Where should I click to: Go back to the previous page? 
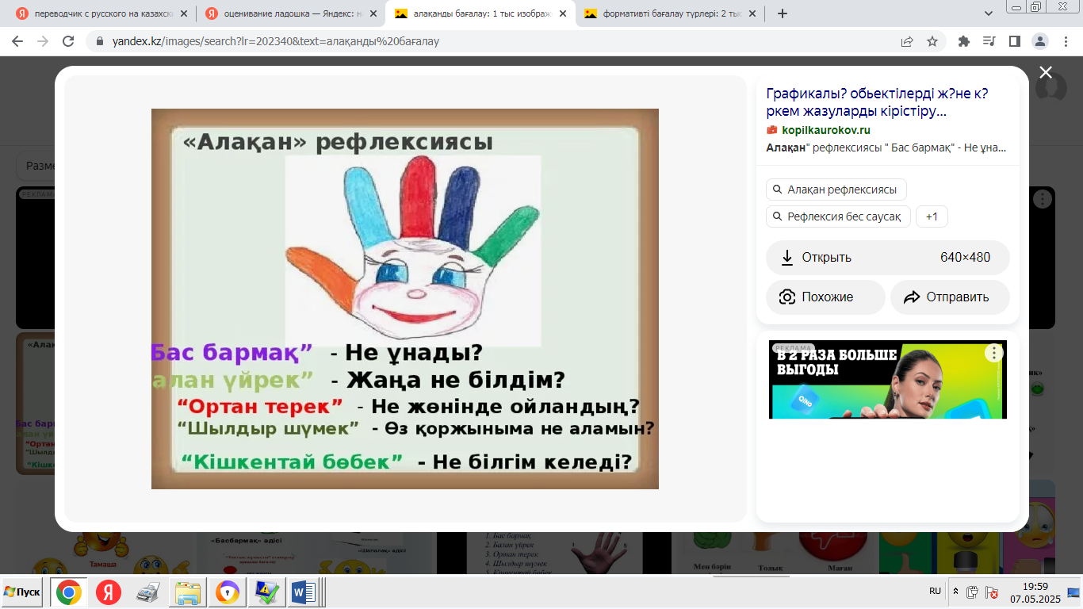pyautogui.click(x=17, y=41)
